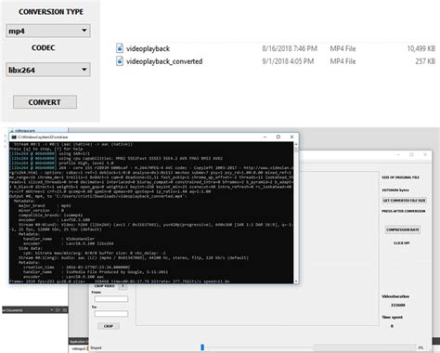Maximize the converter application window behind
440x353 pixels.
[411, 154]
